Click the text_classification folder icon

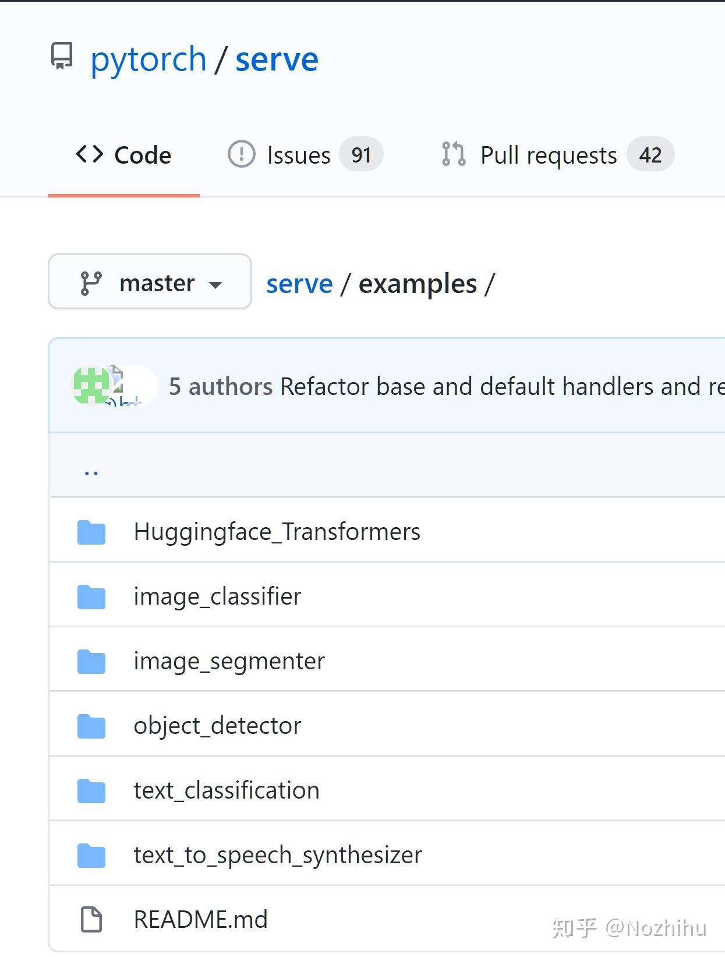[91, 791]
